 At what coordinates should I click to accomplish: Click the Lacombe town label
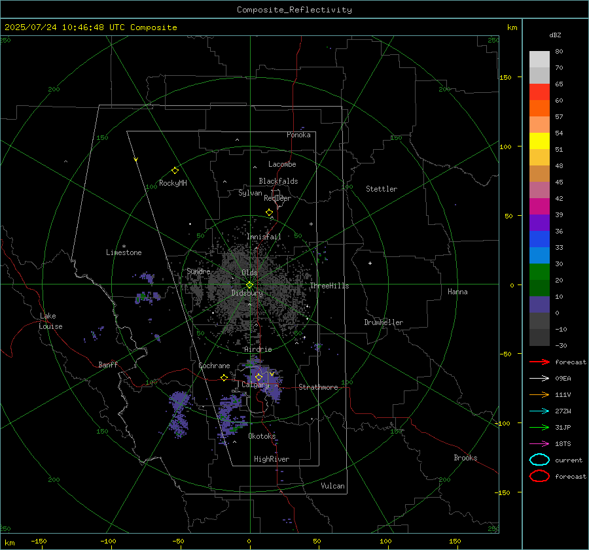282,164
